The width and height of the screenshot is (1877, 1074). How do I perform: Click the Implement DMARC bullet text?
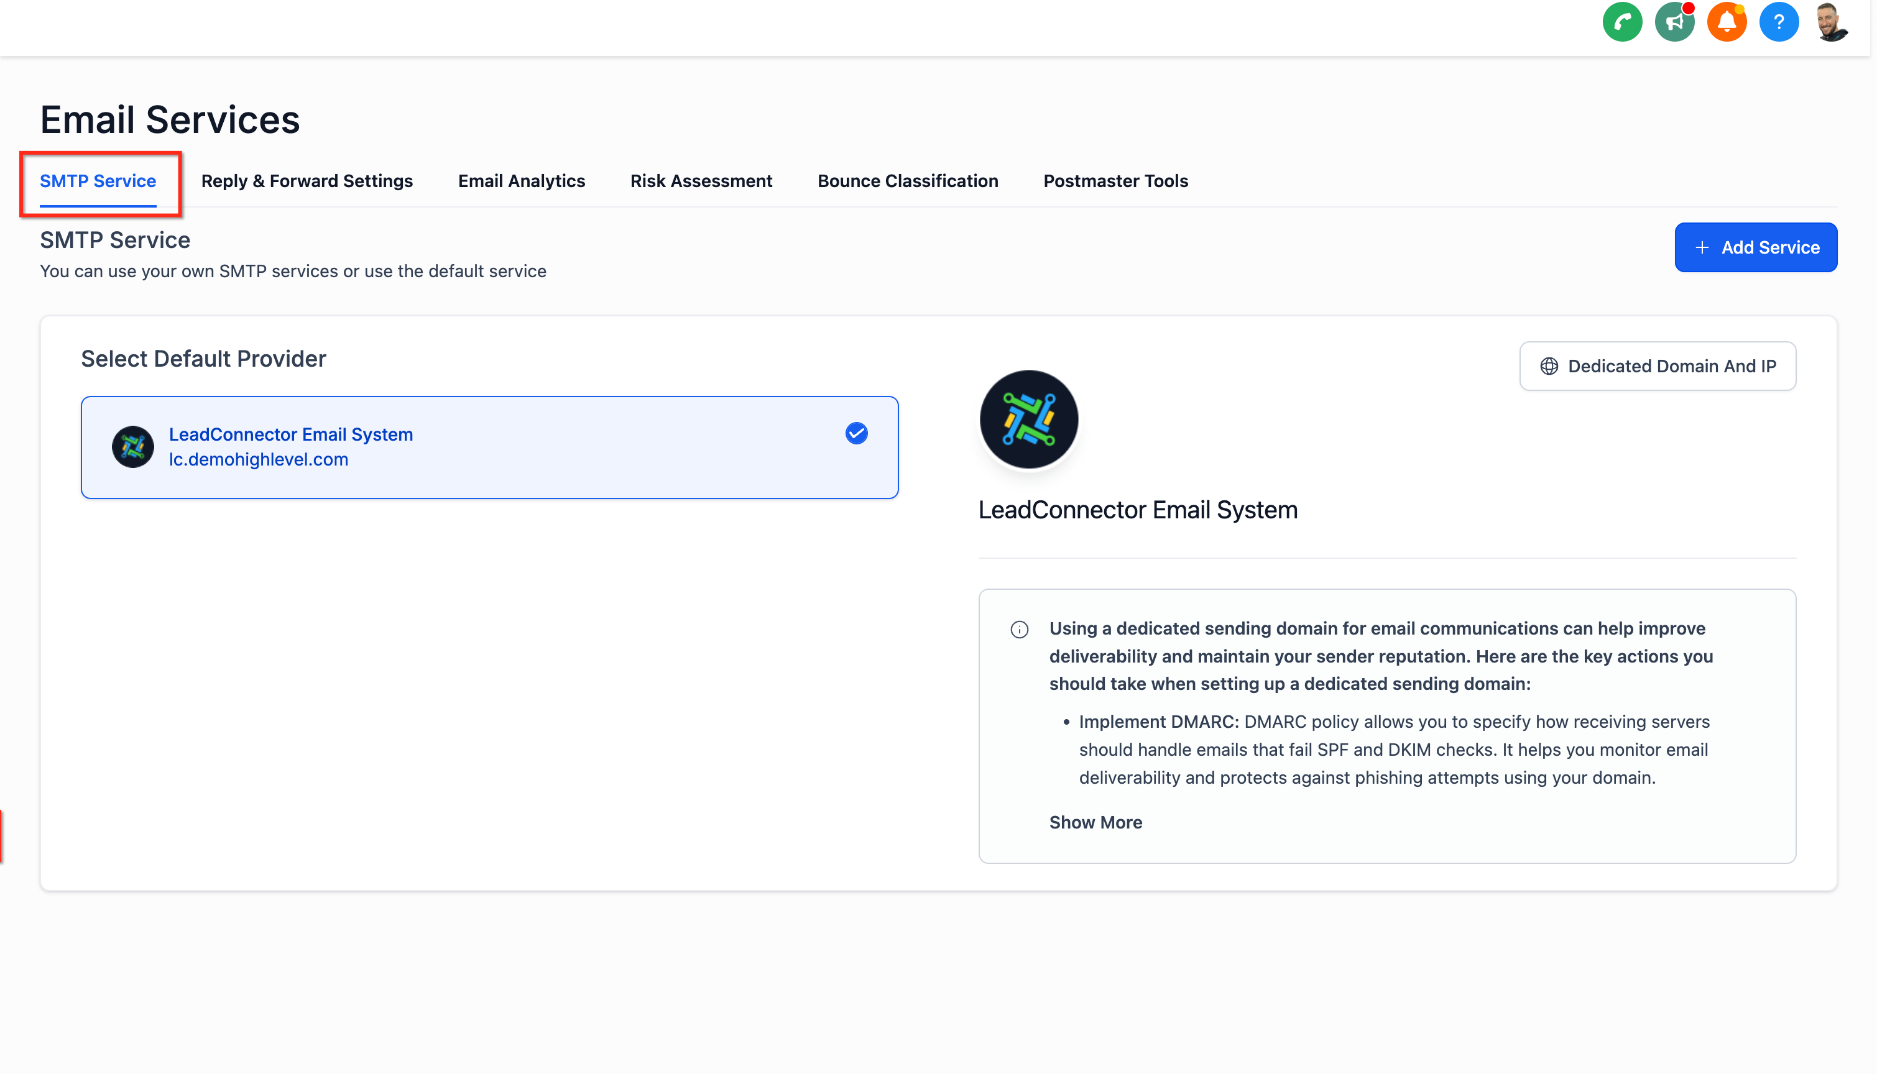[x=1395, y=750]
